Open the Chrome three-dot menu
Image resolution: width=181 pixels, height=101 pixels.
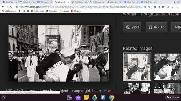[178, 7]
